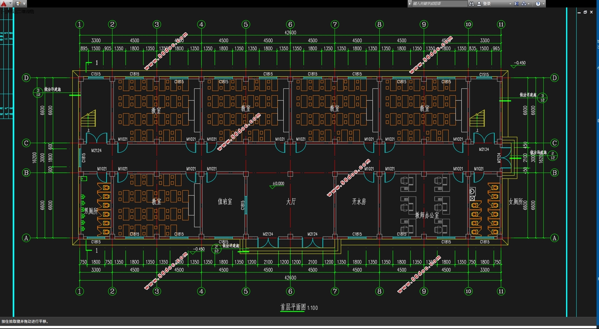Screen dimensions: 599x329
Task: Expand the 登录 account dropdown arrow
Action: [510, 4]
